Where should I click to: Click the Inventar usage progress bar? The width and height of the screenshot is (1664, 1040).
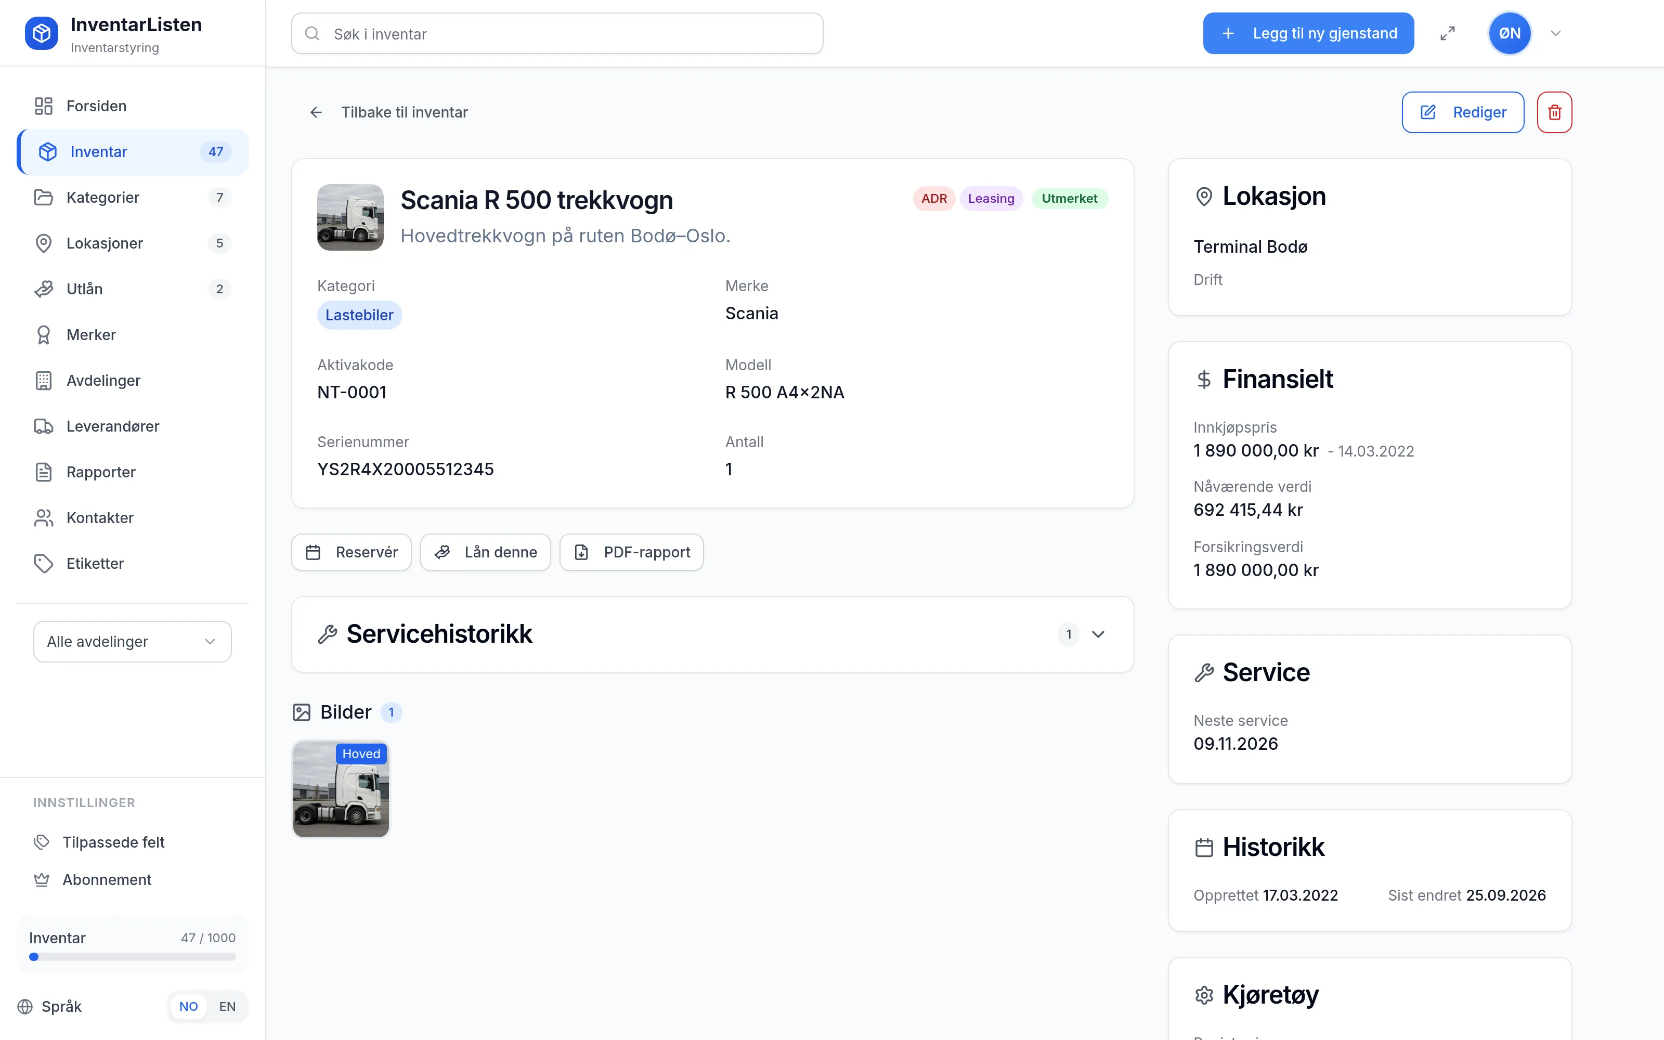pos(132,957)
